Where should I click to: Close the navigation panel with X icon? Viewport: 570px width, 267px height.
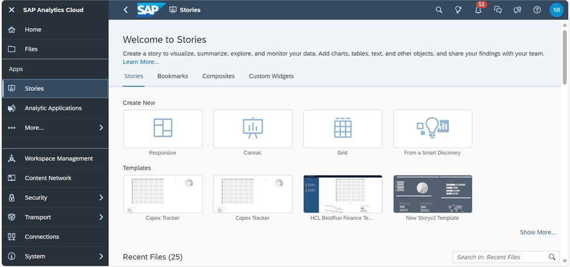click(12, 10)
